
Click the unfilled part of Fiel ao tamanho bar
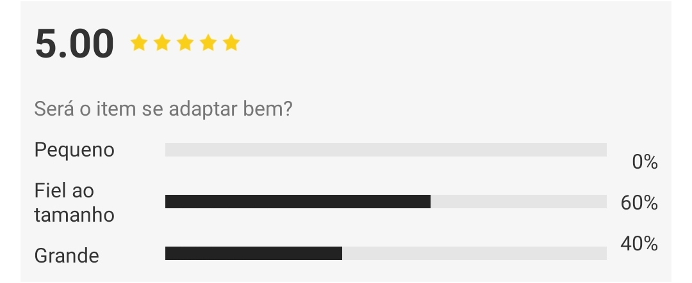pos(518,202)
